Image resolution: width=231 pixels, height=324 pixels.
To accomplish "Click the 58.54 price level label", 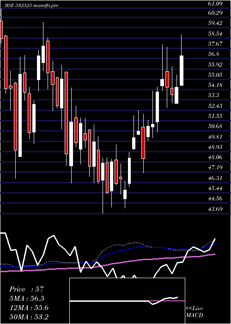I will (215, 33).
